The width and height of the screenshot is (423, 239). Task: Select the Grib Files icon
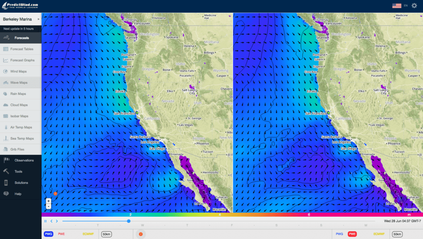pyautogui.click(x=21, y=149)
